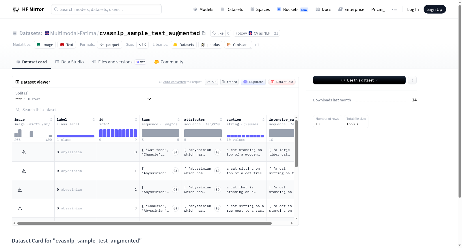The image size is (462, 248).
Task: Open the HF Mirror home logo
Action: pos(28,9)
